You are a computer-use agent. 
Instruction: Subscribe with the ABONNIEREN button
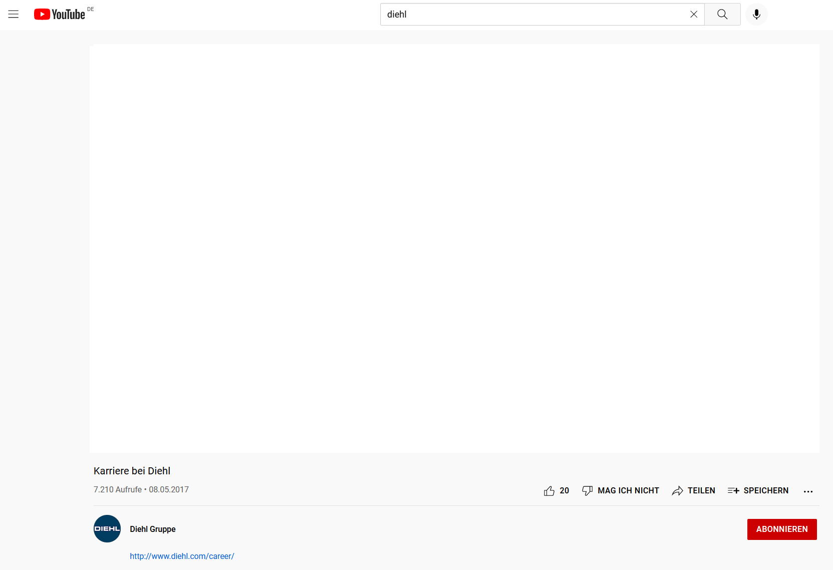coord(782,529)
